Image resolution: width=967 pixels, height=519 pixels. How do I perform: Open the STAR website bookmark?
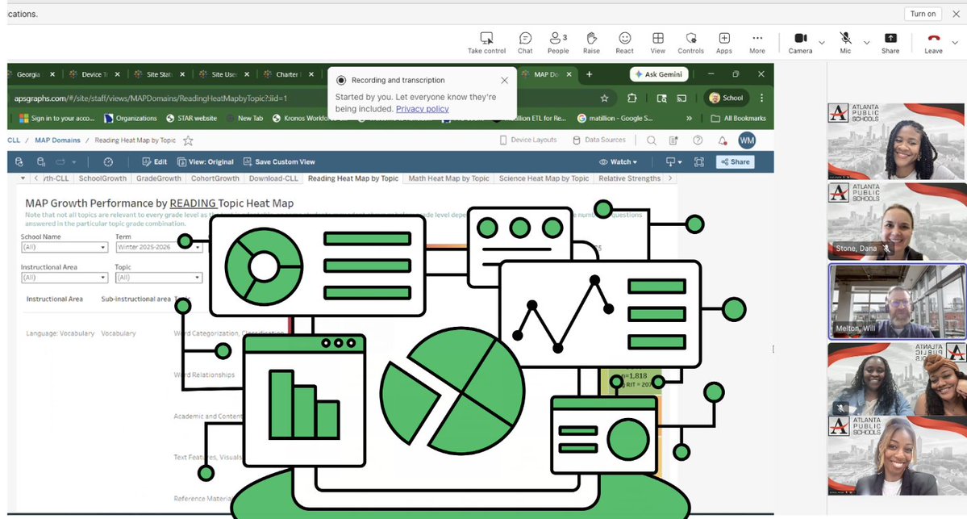click(x=192, y=118)
